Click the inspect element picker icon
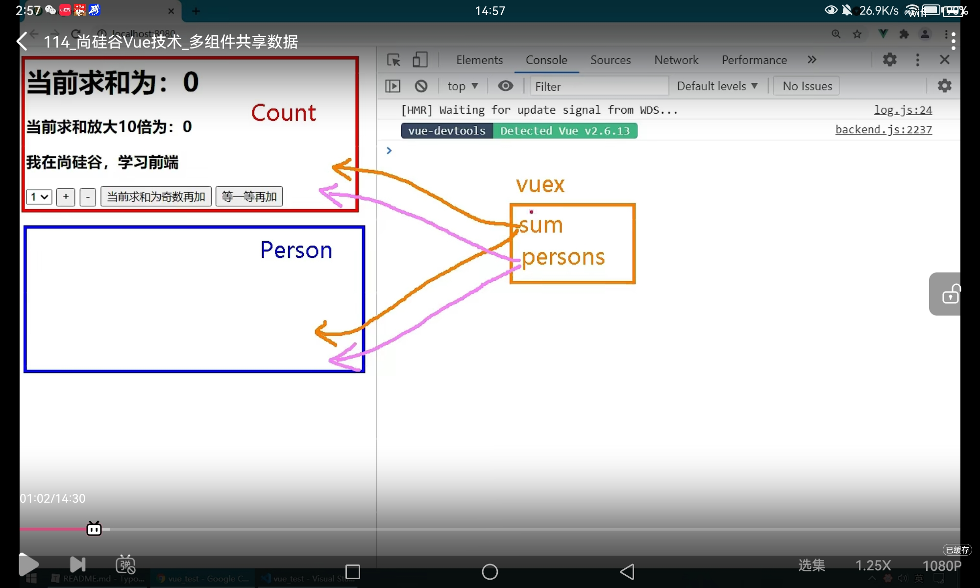The width and height of the screenshot is (980, 588). 393,60
